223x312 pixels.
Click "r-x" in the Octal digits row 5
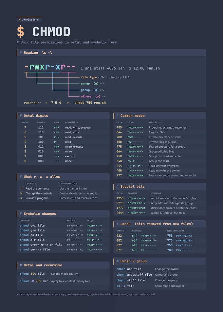(57, 137)
